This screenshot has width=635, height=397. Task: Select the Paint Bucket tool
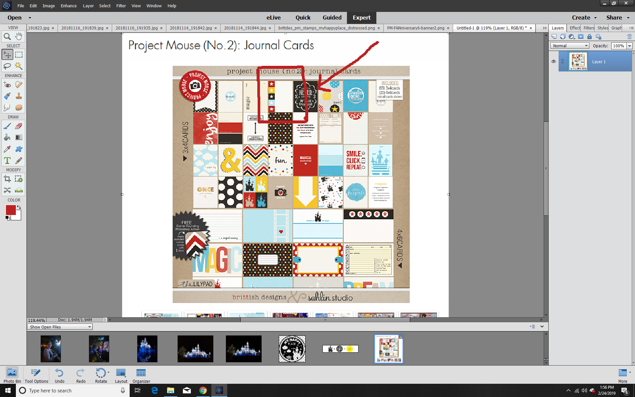(x=7, y=137)
